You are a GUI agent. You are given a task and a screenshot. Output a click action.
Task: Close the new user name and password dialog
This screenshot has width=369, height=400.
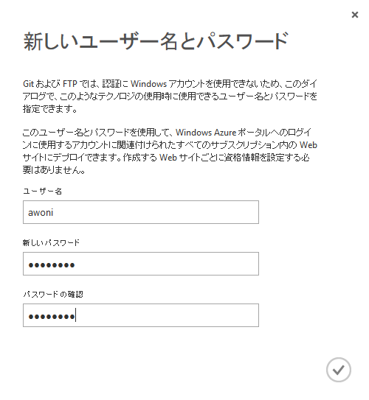(355, 15)
